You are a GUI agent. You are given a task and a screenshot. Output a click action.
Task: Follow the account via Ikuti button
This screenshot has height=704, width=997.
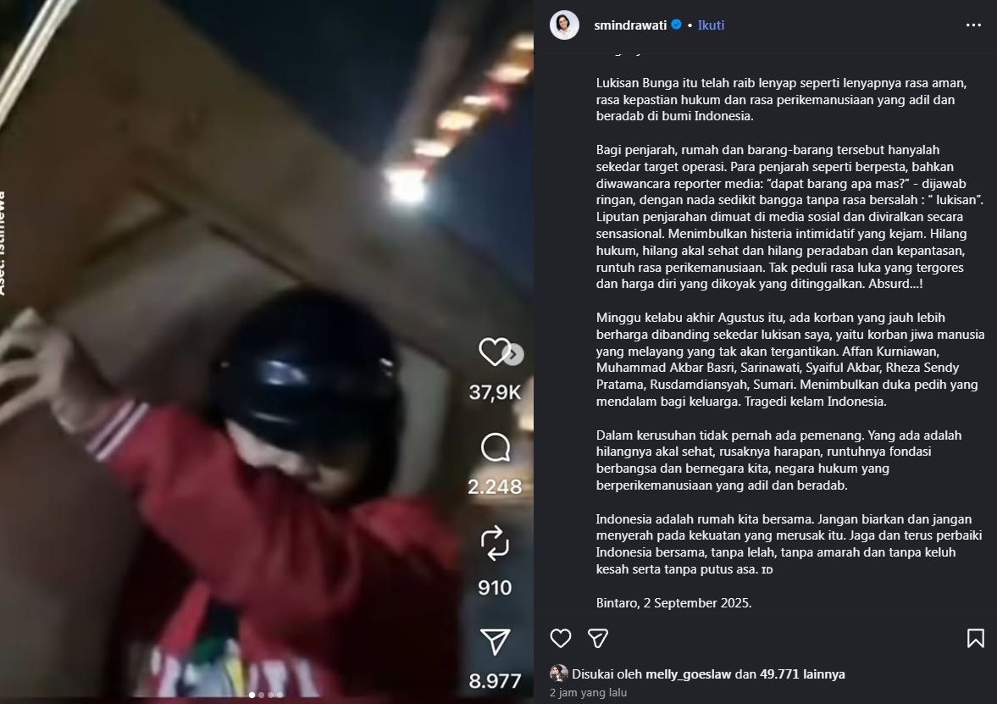click(711, 25)
